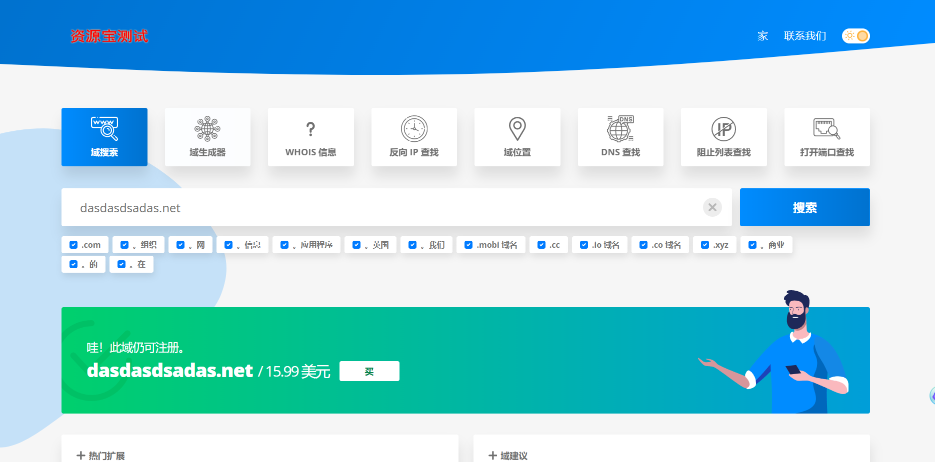Open the 反向 IP 查找 tool

point(414,137)
